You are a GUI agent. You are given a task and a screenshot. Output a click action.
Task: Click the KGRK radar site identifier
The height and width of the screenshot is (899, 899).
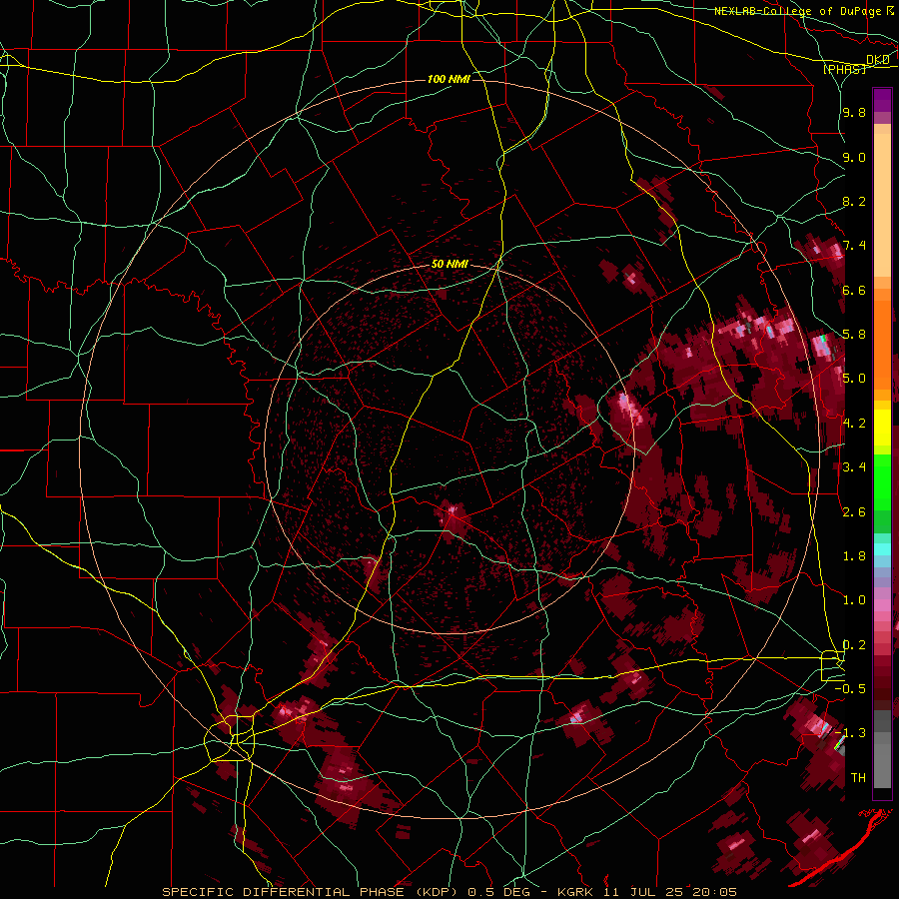pyautogui.click(x=576, y=892)
